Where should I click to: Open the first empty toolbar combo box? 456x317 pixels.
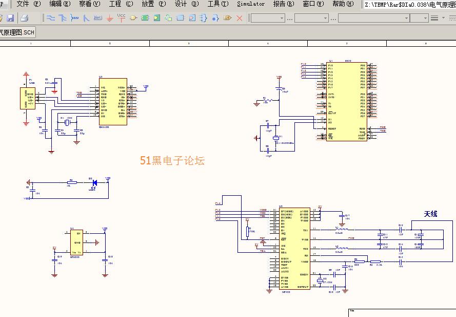[x=267, y=18]
